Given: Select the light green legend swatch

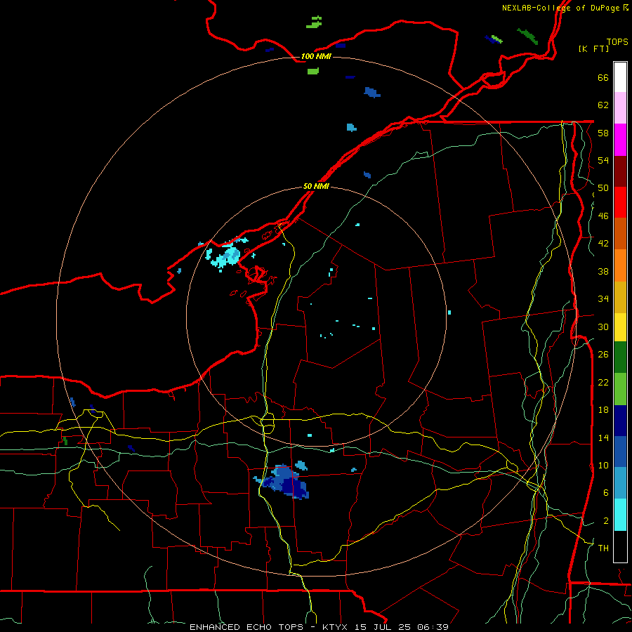Looking at the screenshot, I should click(x=620, y=389).
